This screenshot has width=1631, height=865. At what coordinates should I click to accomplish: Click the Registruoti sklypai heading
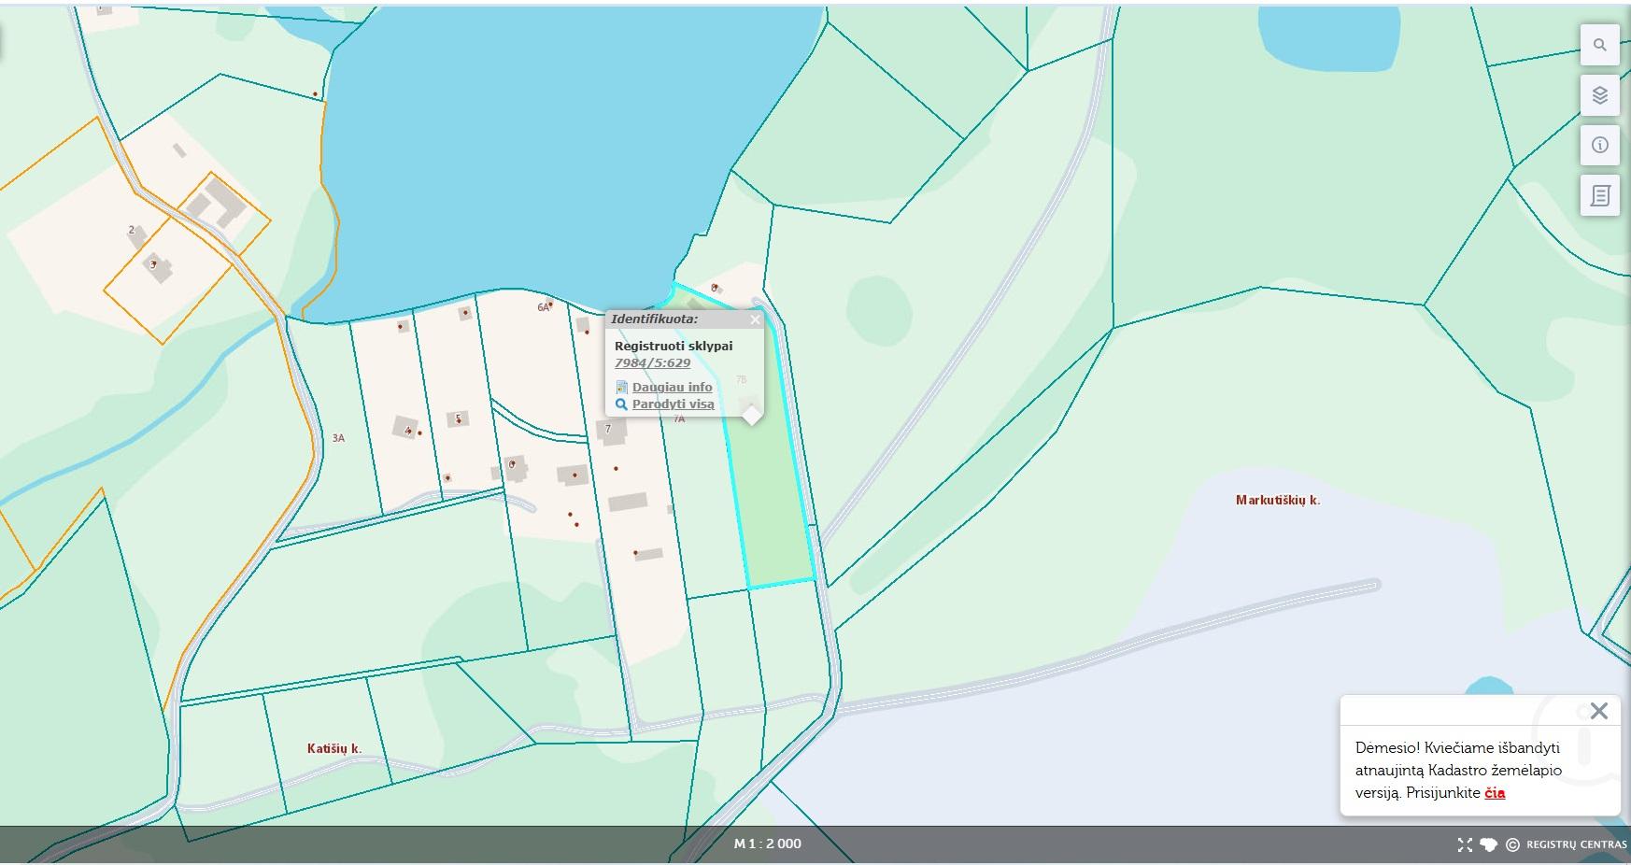pos(674,346)
